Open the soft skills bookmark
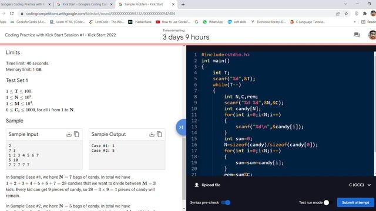The image size is (376, 211). pyautogui.click(x=237, y=22)
